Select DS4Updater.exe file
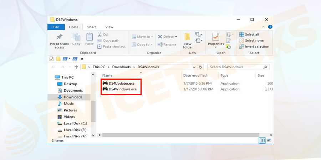 pyautogui.click(x=118, y=83)
